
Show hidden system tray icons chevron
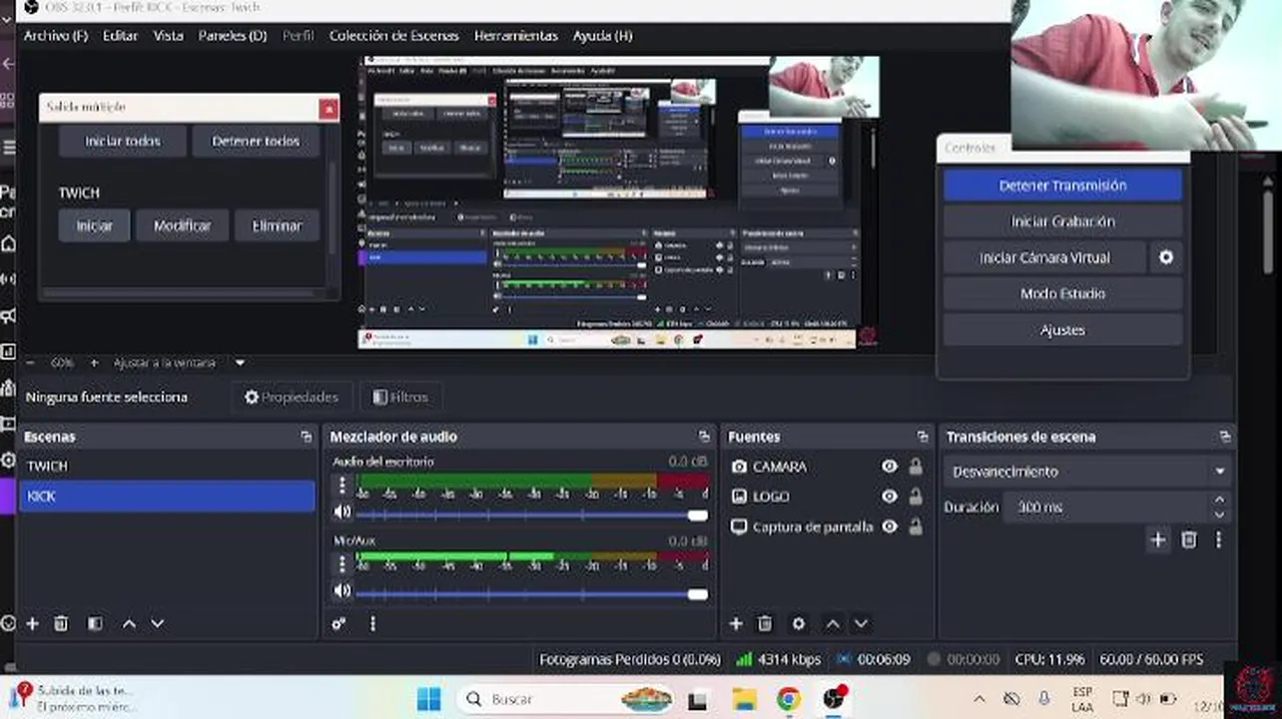[979, 699]
